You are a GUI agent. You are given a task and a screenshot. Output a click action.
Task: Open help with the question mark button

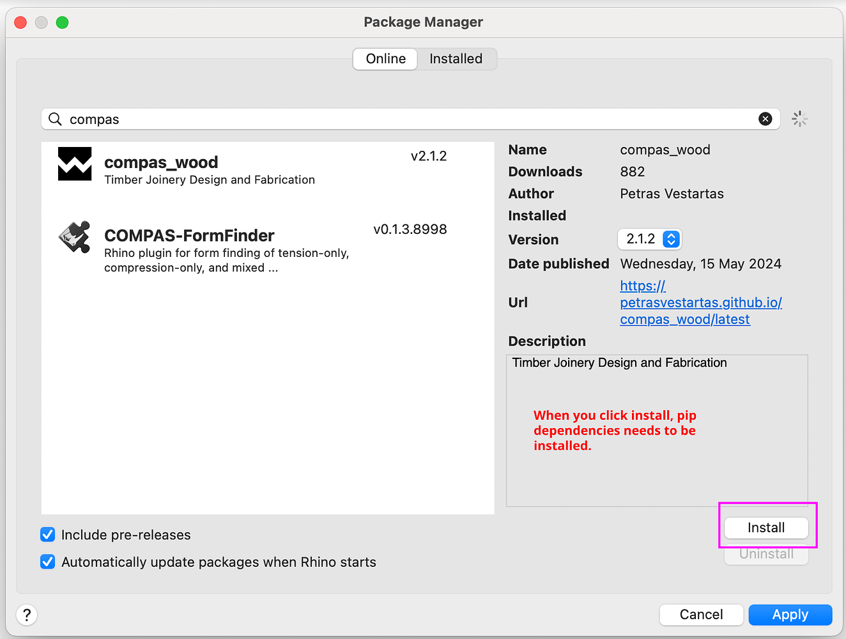pyautogui.click(x=27, y=615)
